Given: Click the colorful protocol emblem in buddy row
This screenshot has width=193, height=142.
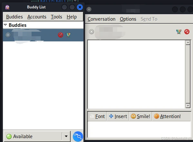Looking at the screenshot, I should tap(68, 35).
